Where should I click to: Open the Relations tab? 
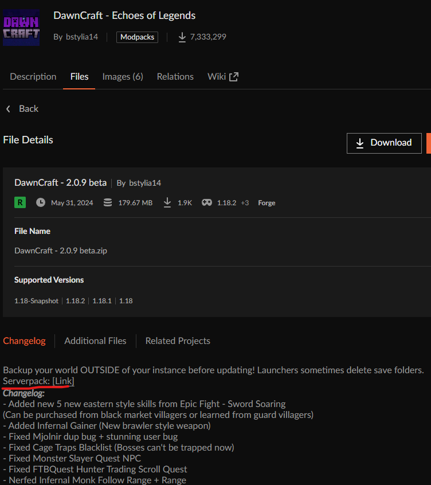[175, 77]
